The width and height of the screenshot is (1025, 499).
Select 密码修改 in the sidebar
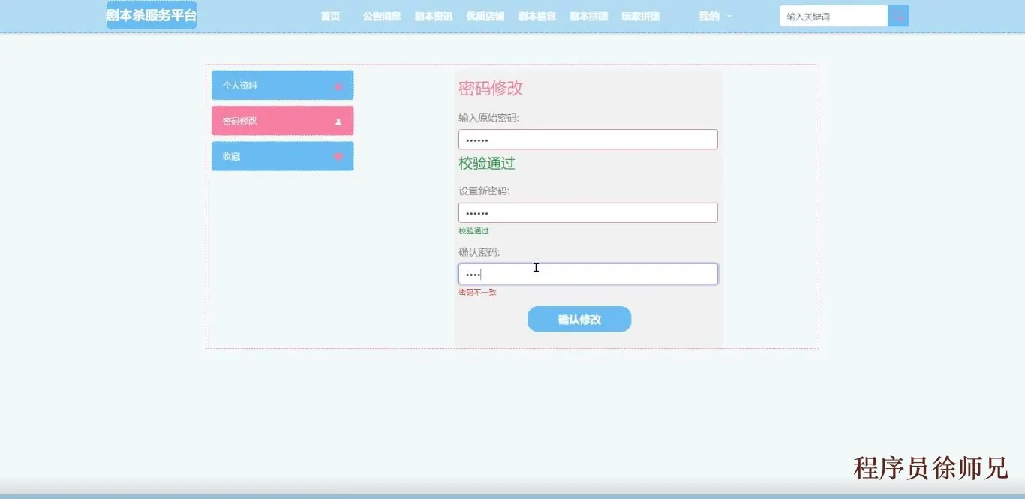282,121
